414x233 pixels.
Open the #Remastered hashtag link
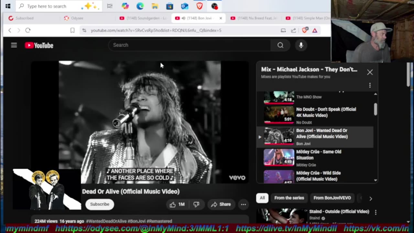point(159,221)
